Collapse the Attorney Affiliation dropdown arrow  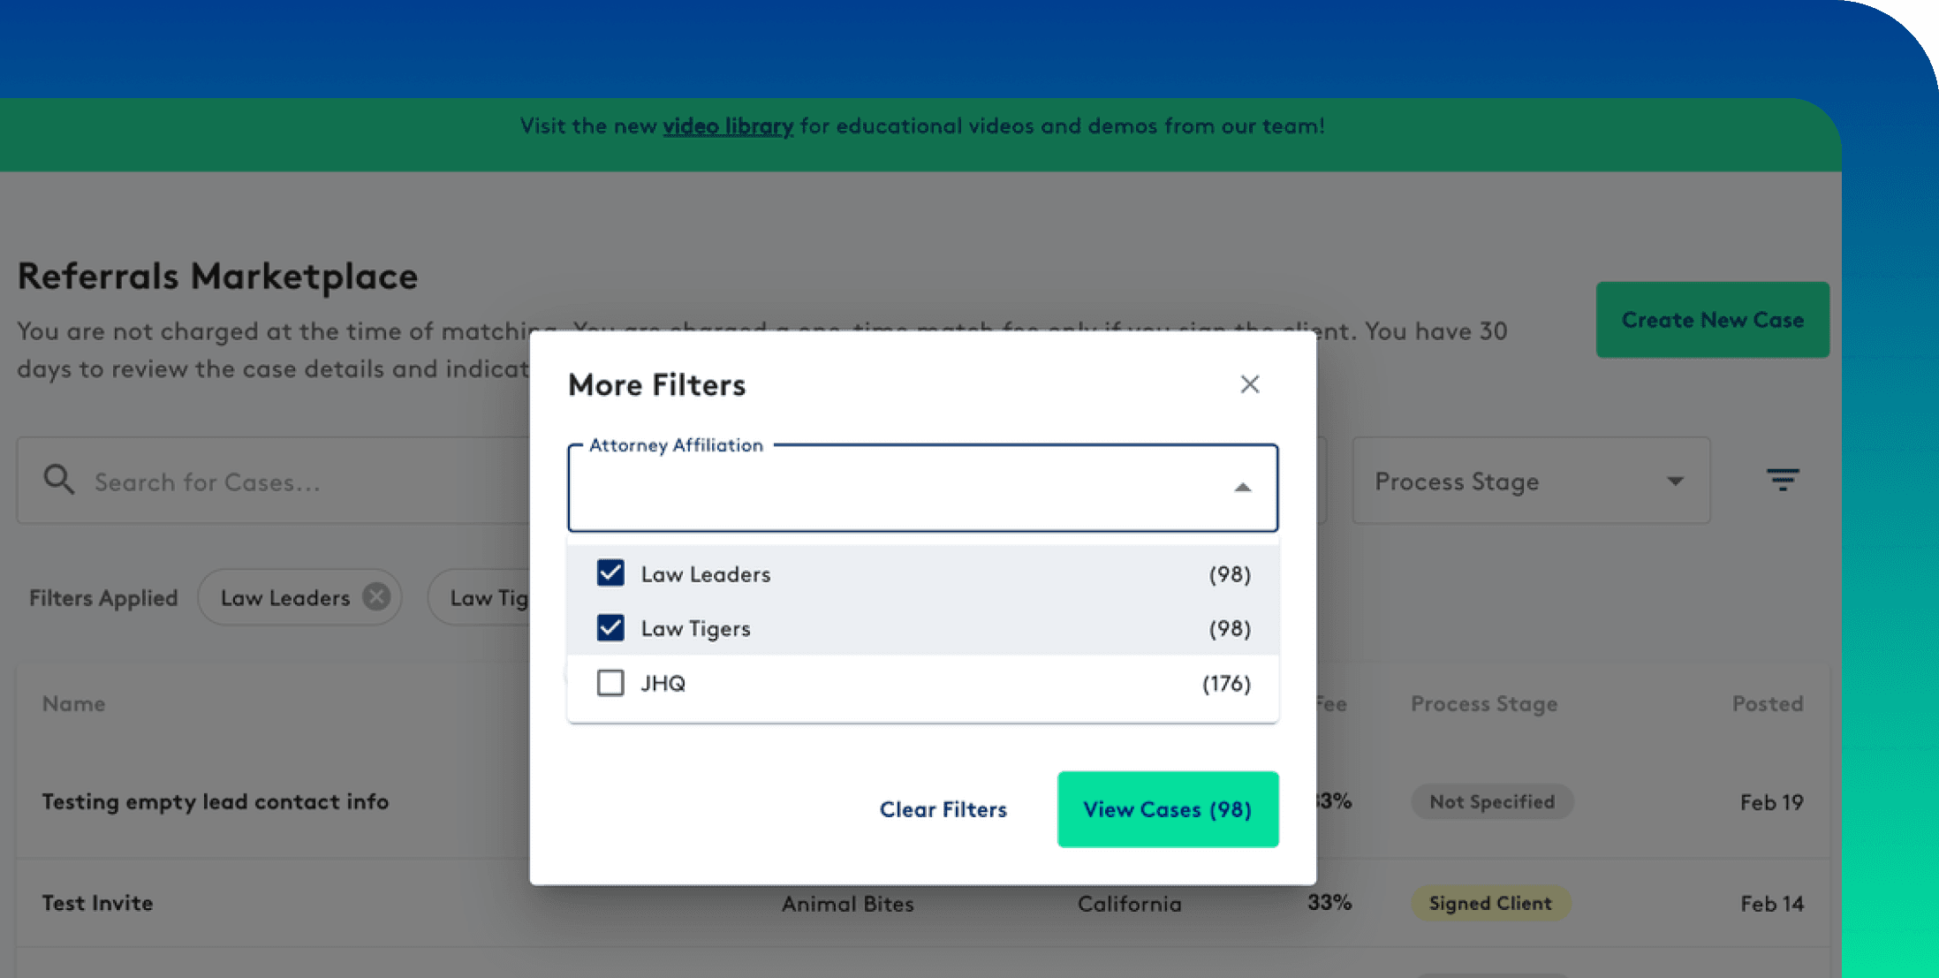[x=1242, y=488]
